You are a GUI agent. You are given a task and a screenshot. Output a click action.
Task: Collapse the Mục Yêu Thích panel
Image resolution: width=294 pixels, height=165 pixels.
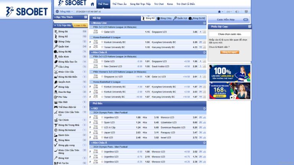(x=55, y=17)
